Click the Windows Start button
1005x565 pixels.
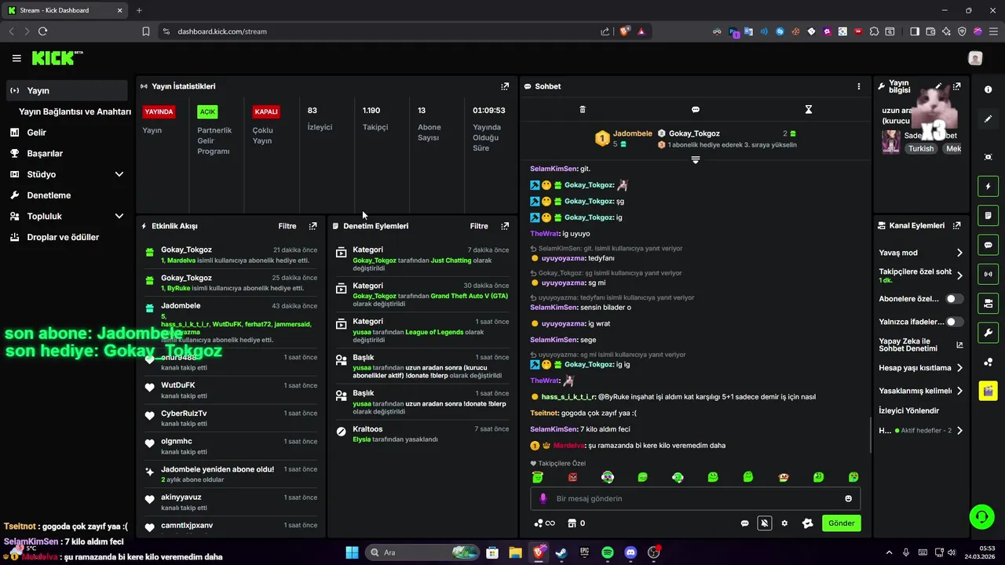point(352,552)
